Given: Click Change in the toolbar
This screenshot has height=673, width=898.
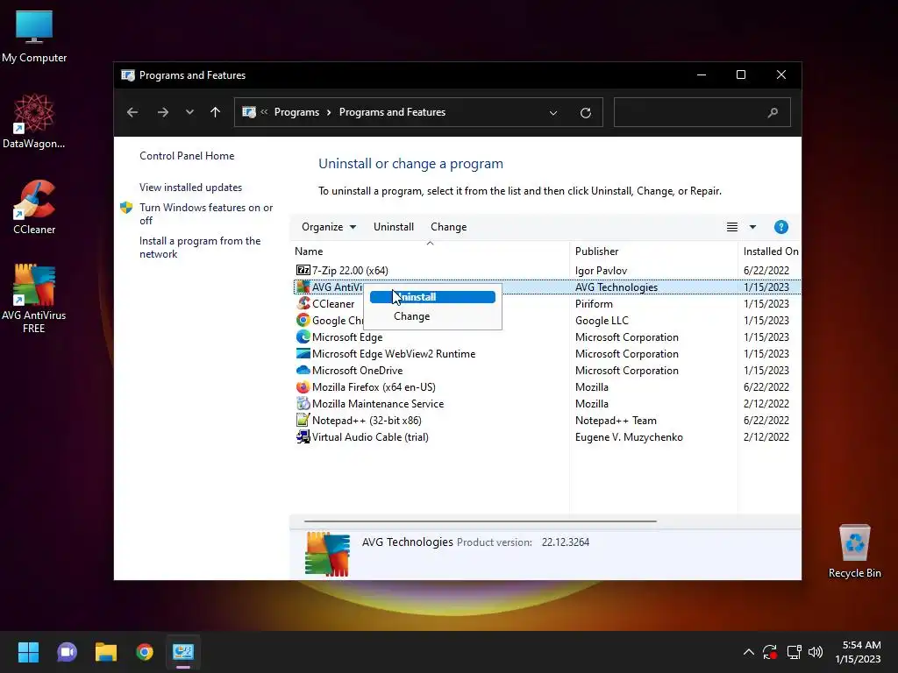Looking at the screenshot, I should 448,227.
